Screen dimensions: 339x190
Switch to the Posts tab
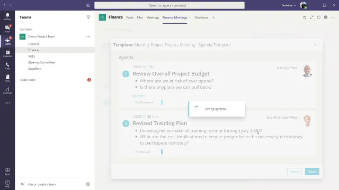pyautogui.click(x=130, y=17)
